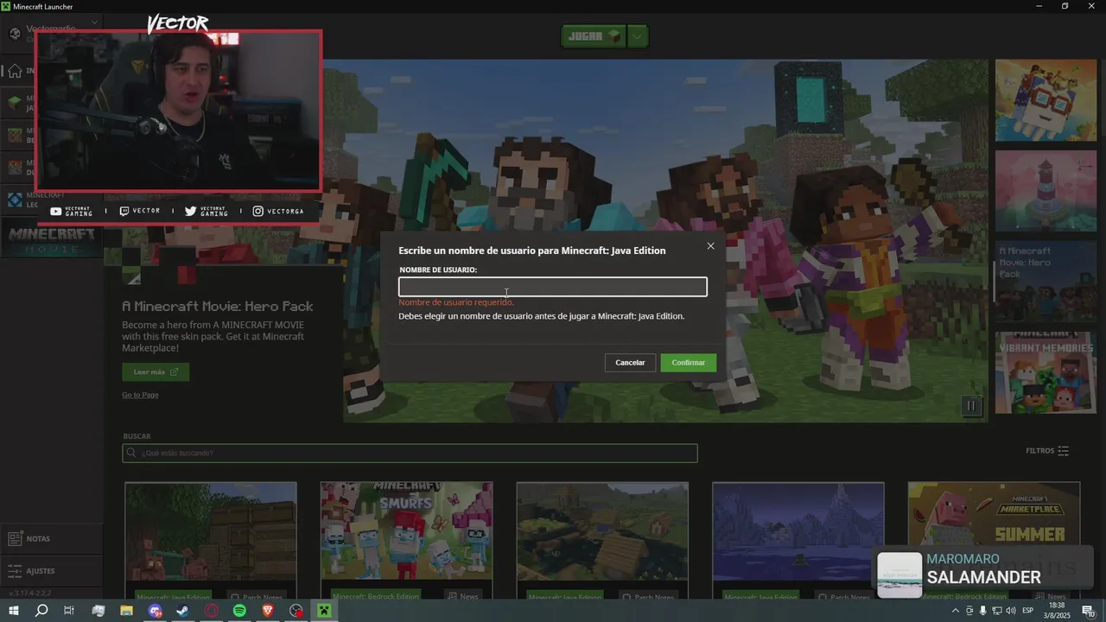Click the microphone tray icon
Viewport: 1106px width, 622px height.
pyautogui.click(x=982, y=611)
